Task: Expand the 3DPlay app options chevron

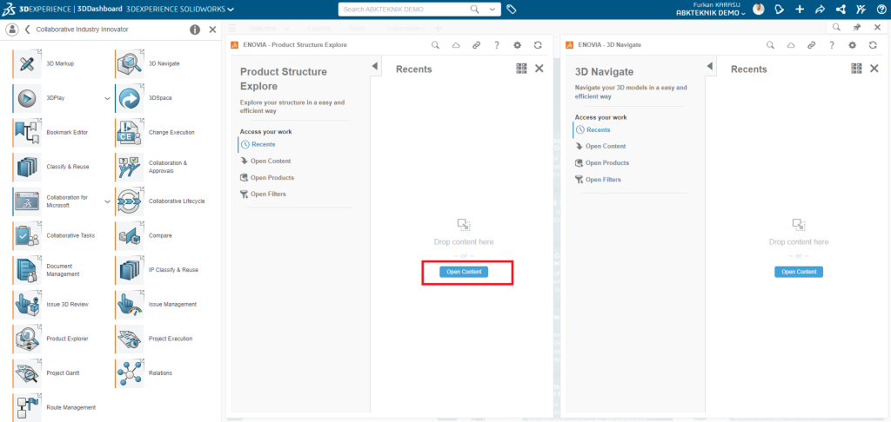Action: [x=107, y=98]
